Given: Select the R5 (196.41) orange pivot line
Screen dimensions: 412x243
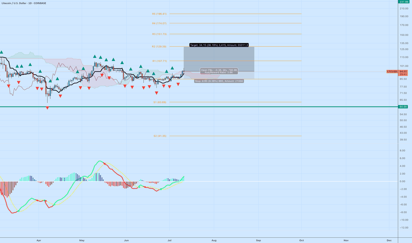Looking at the screenshot, I should click(x=236, y=14).
